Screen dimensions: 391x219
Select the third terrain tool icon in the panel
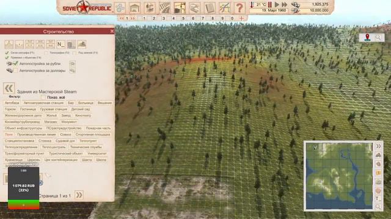pos(30,44)
